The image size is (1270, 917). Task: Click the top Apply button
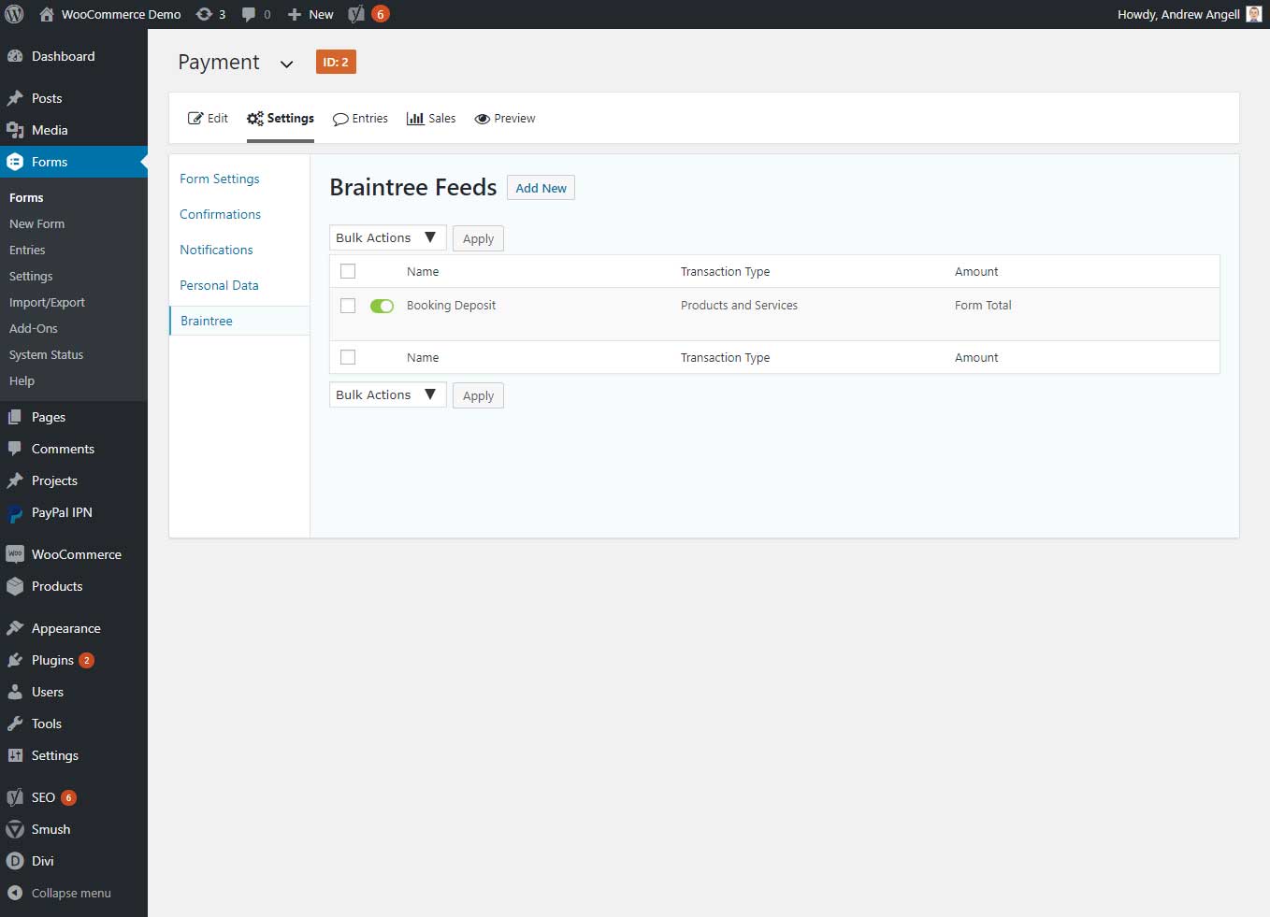pyautogui.click(x=478, y=238)
